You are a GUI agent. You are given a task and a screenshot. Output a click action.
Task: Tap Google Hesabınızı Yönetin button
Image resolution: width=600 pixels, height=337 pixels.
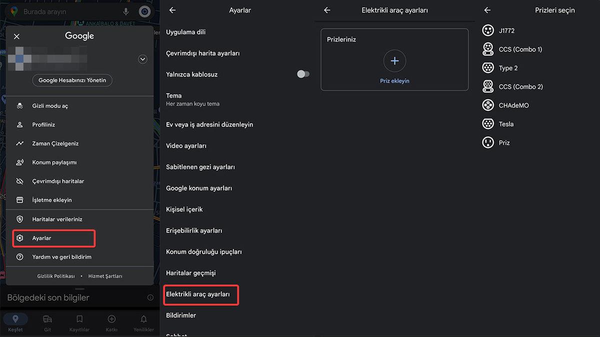[72, 80]
